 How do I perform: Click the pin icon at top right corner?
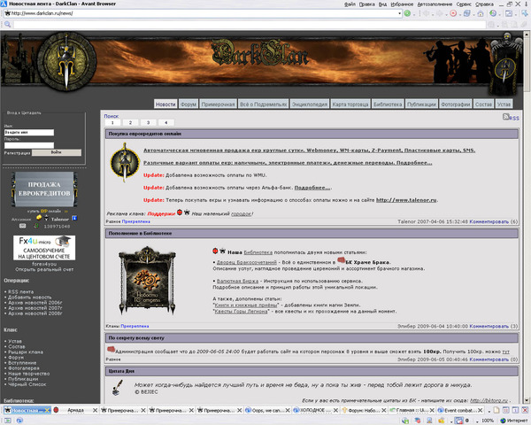[x=525, y=13]
